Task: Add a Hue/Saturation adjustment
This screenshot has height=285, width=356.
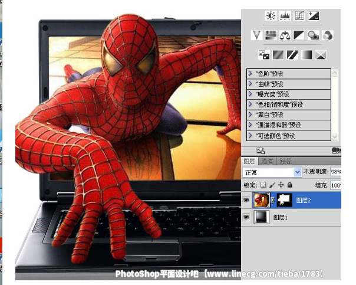Action: 271,35
